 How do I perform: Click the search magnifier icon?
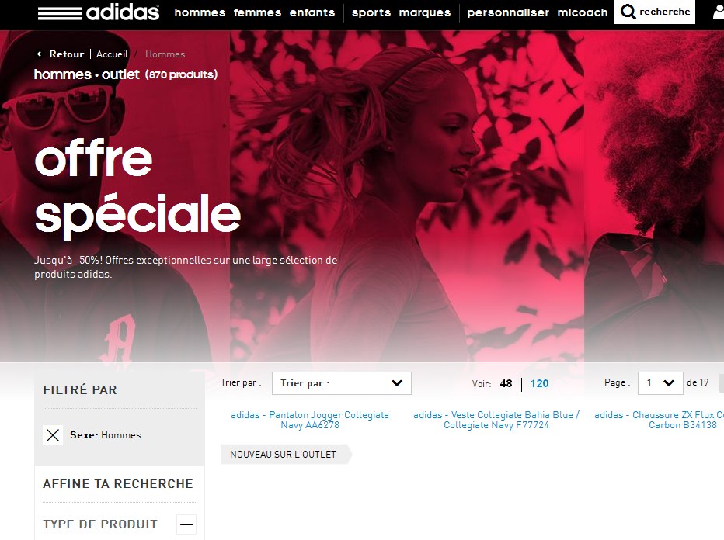tap(628, 12)
